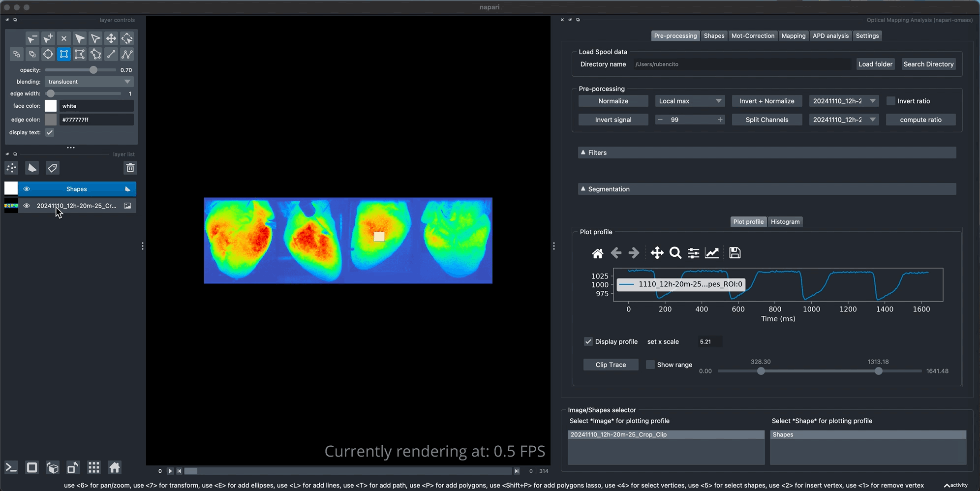This screenshot has width=980, height=491.
Task: Enable pan/zoom mode in layer controls
Action: tap(111, 38)
